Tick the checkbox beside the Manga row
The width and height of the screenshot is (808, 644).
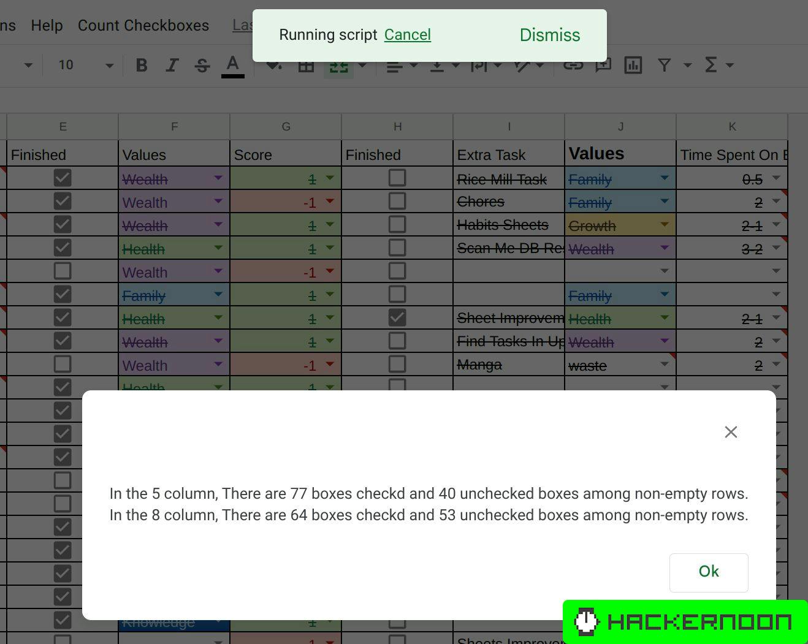397,363
